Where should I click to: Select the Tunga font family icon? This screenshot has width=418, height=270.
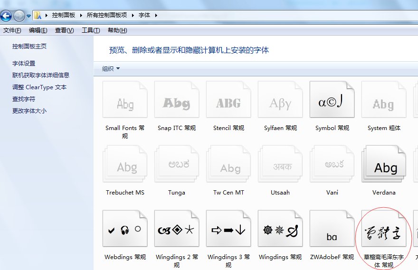point(177,164)
